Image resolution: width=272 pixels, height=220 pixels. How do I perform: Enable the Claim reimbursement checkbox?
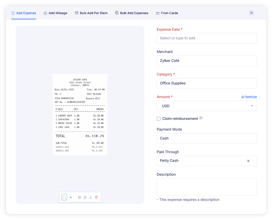click(158, 119)
